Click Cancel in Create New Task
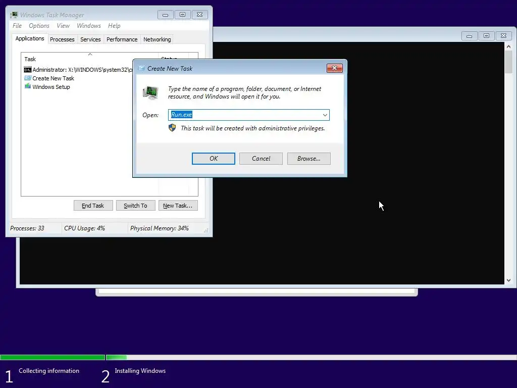This screenshot has width=517, height=388. click(261, 158)
